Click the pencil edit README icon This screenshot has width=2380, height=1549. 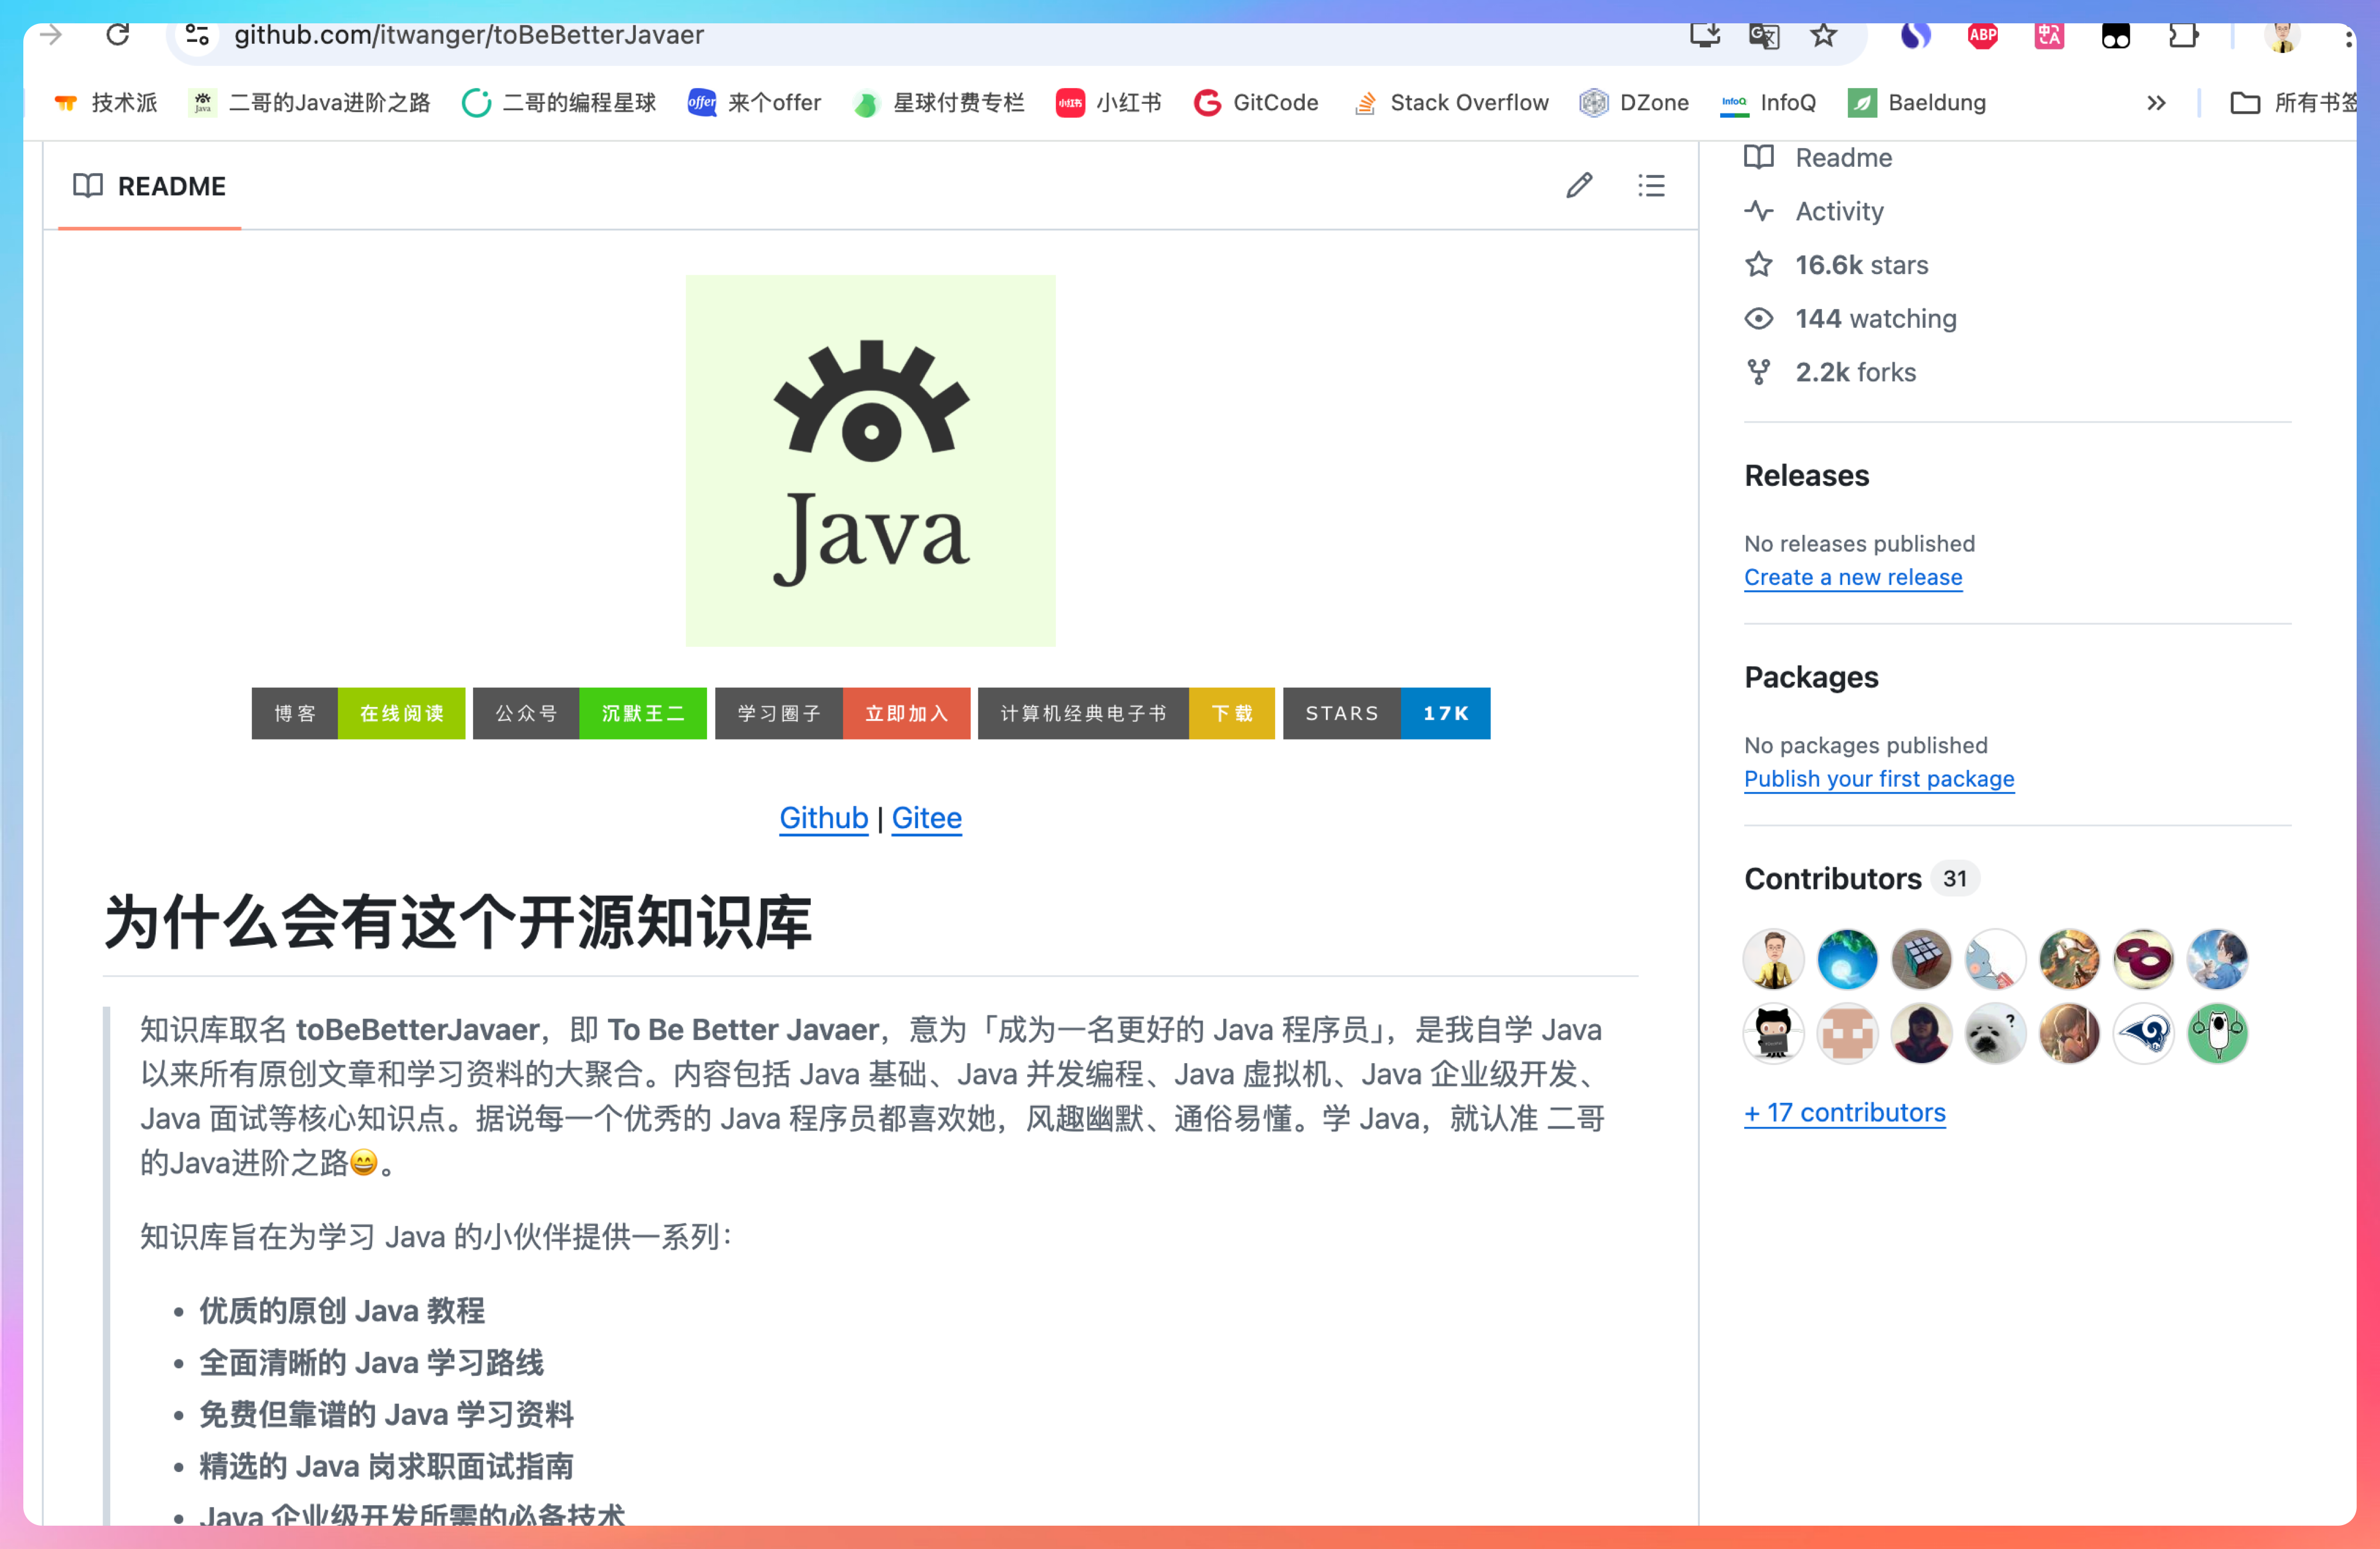click(x=1579, y=186)
